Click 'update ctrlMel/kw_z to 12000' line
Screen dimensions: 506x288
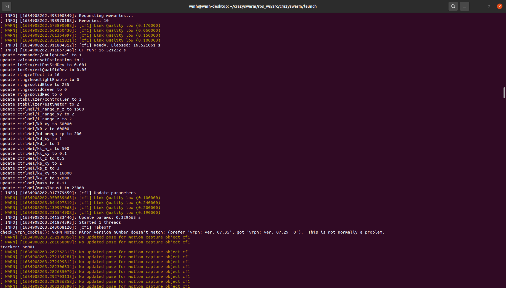coord(35,178)
